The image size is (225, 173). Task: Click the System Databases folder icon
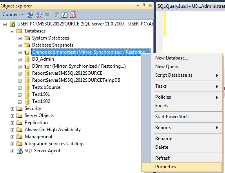click(27, 38)
